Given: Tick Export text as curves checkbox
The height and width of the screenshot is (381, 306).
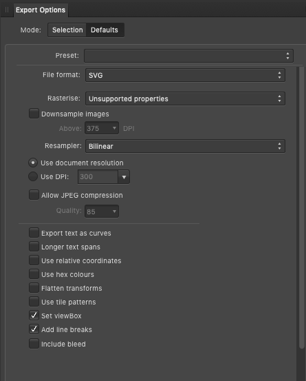Looking at the screenshot, I should [34, 233].
